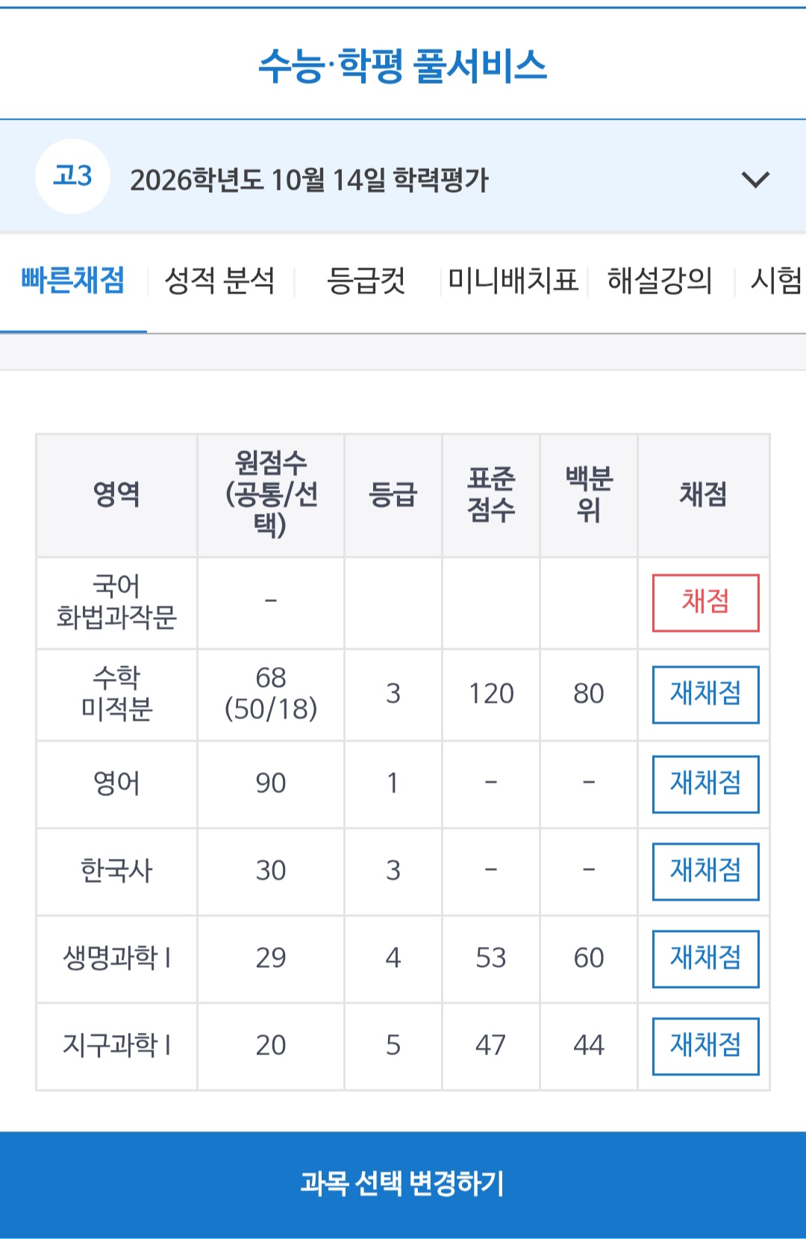
Task: Tap the partially visible 시험 tab
Action: [776, 282]
